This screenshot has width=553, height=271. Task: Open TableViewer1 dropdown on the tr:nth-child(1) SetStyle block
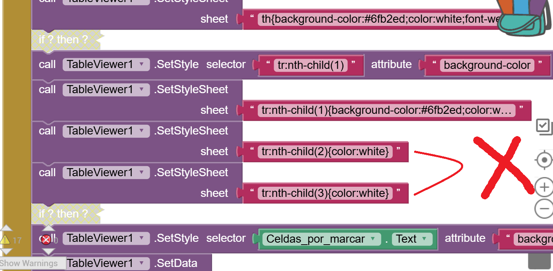(x=106, y=64)
